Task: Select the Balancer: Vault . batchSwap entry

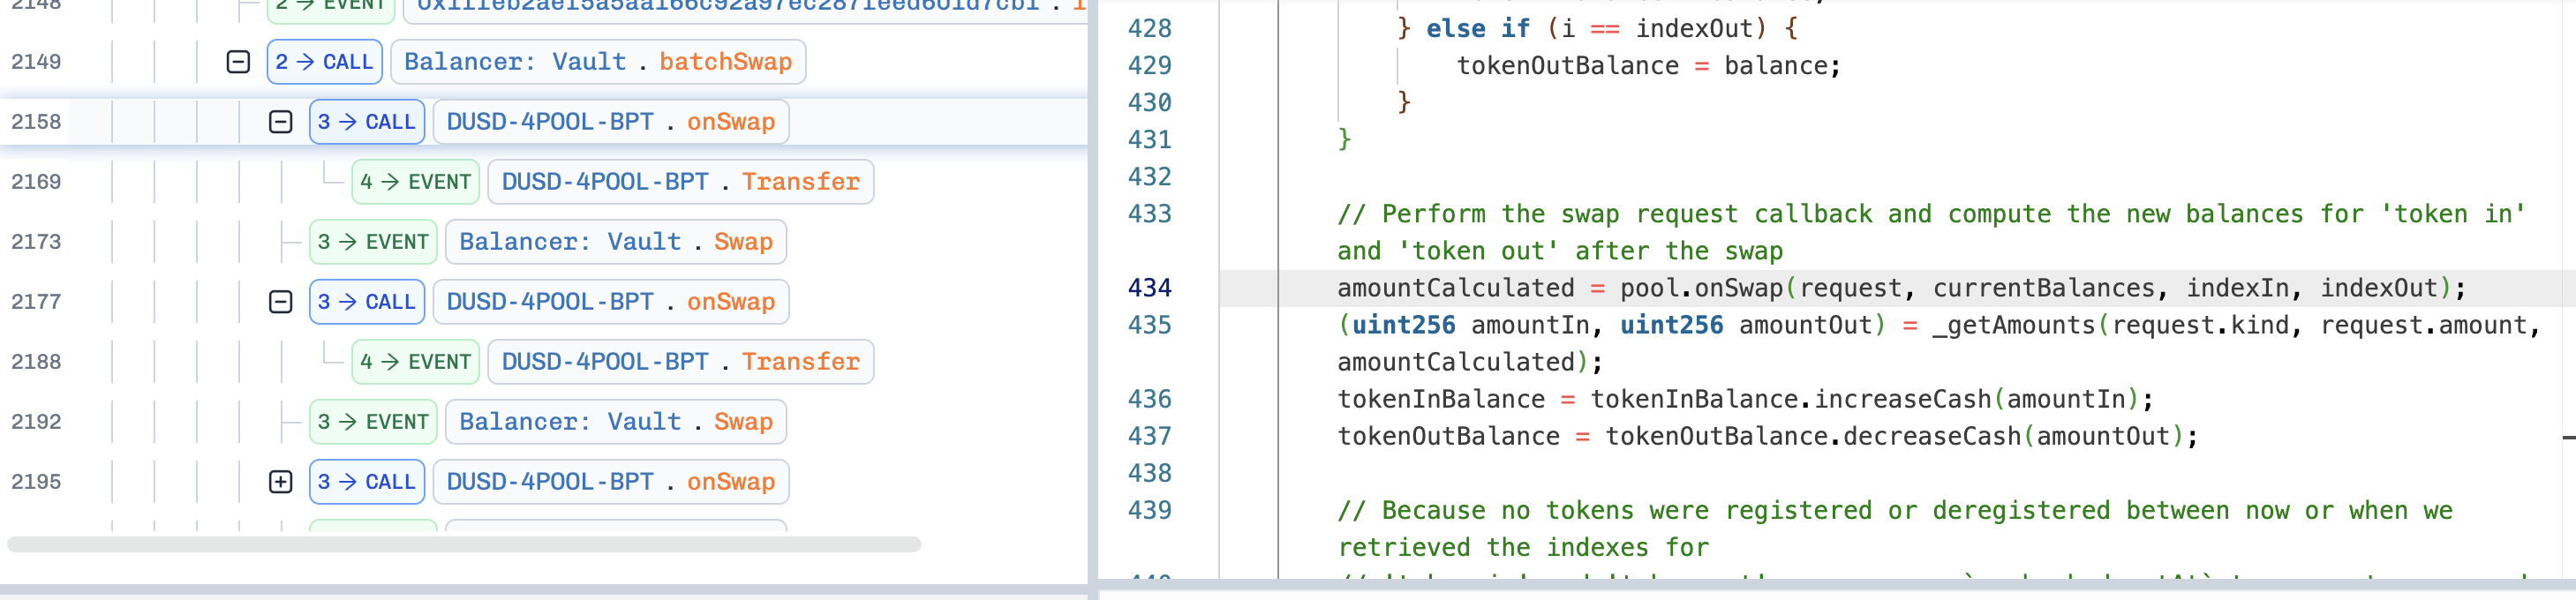Action: [597, 62]
